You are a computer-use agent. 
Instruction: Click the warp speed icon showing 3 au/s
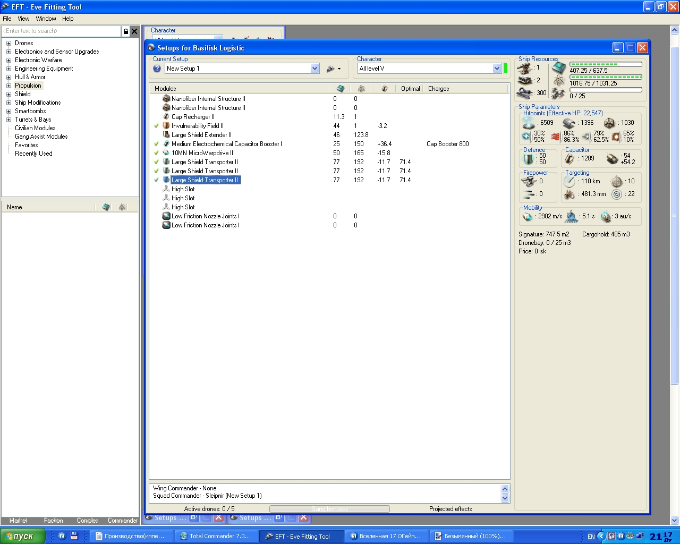click(x=606, y=217)
